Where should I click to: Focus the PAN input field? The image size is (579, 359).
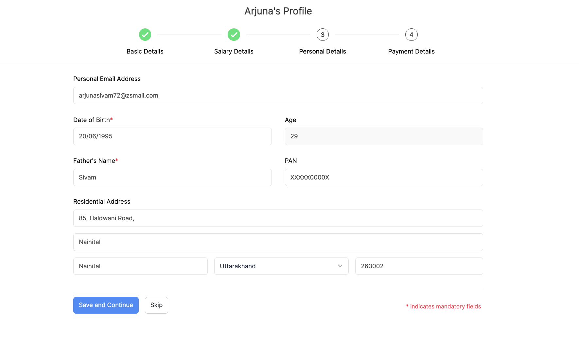(384, 177)
